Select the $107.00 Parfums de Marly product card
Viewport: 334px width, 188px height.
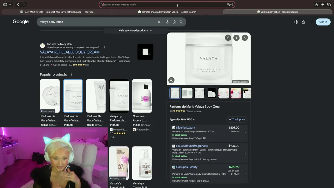(73, 103)
